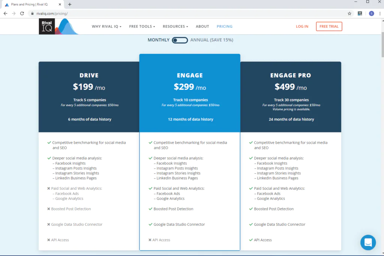Image resolution: width=384 pixels, height=256 pixels.
Task: Click the Track 30 companies text
Action: coord(291,100)
